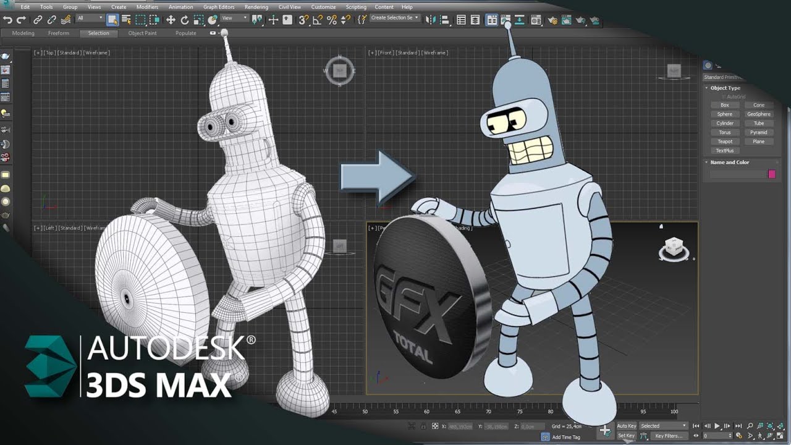This screenshot has height=445, width=791.
Task: Open the Edit menu
Action: tap(25, 7)
